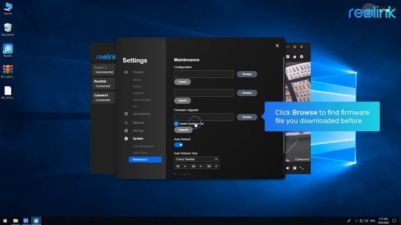Viewport: 401px width, 225px height.
Task: Click the Reolink app icon in taskbar
Action: (x=36, y=221)
